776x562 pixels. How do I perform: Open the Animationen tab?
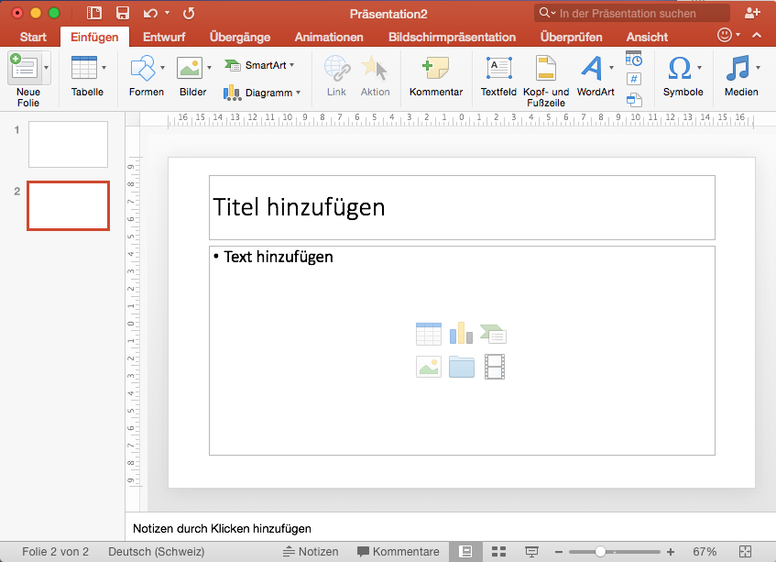329,37
